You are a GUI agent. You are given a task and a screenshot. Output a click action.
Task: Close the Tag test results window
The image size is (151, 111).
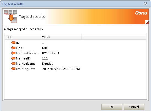pos(145,4)
